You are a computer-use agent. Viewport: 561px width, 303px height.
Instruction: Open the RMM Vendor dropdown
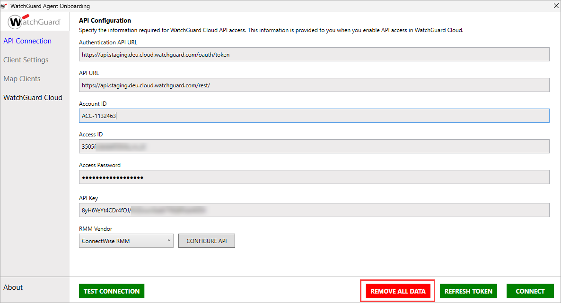126,240
